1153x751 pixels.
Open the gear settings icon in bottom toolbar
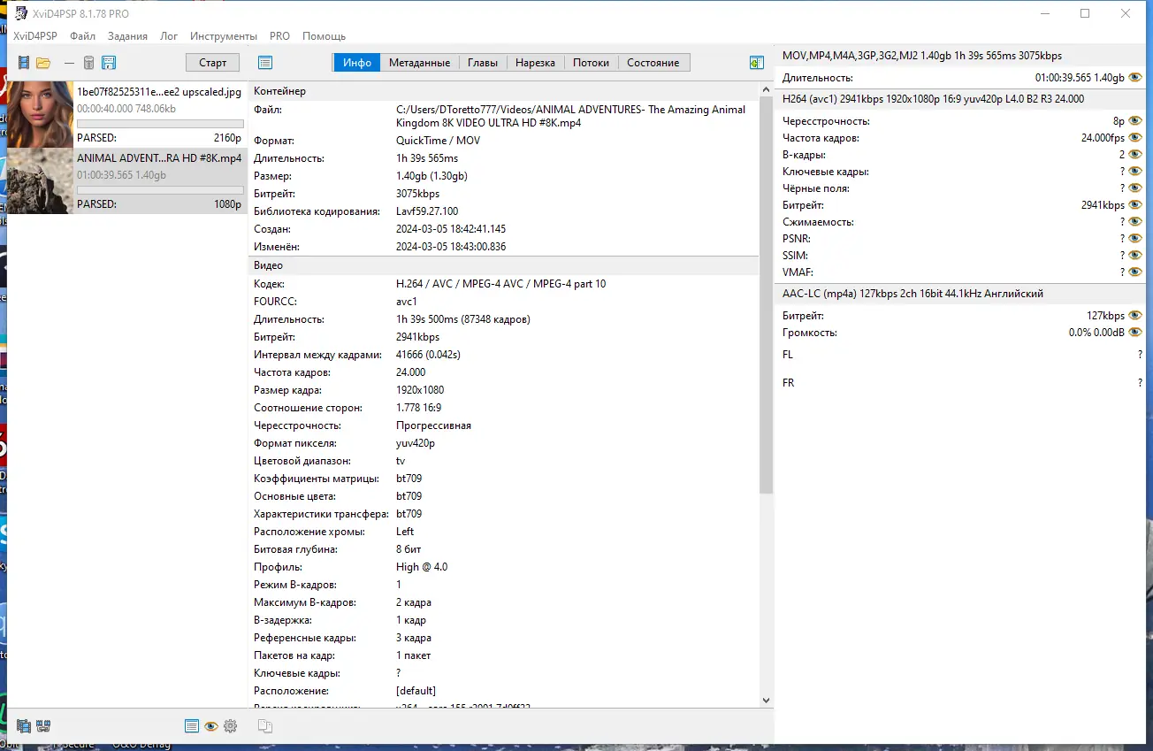click(231, 726)
